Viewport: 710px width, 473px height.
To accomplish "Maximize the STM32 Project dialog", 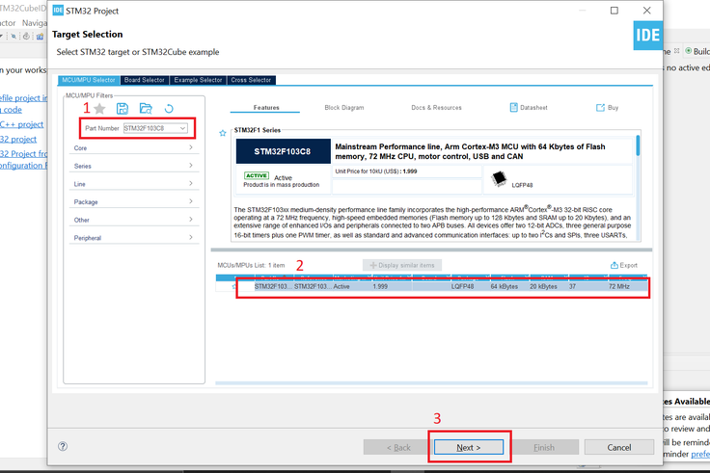I will pos(614,11).
